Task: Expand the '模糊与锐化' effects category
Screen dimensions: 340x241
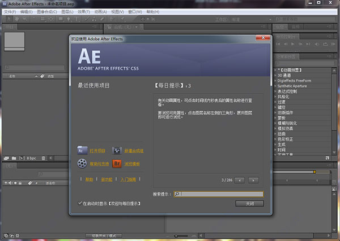Action: pos(276,123)
